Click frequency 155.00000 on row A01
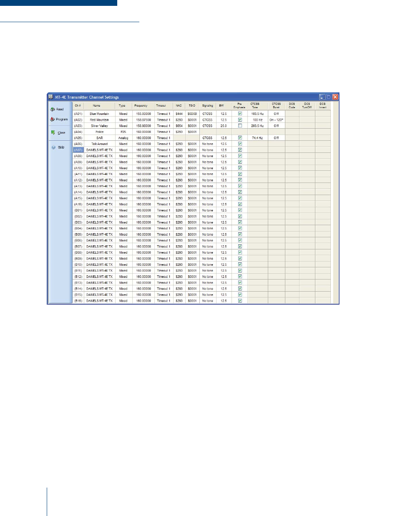Viewport: 398px width, 516px height. coord(144,114)
